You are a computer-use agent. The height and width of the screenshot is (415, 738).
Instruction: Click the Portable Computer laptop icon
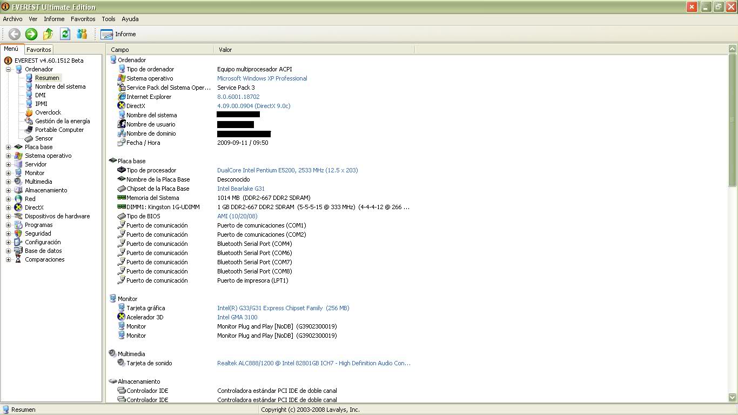(x=29, y=130)
